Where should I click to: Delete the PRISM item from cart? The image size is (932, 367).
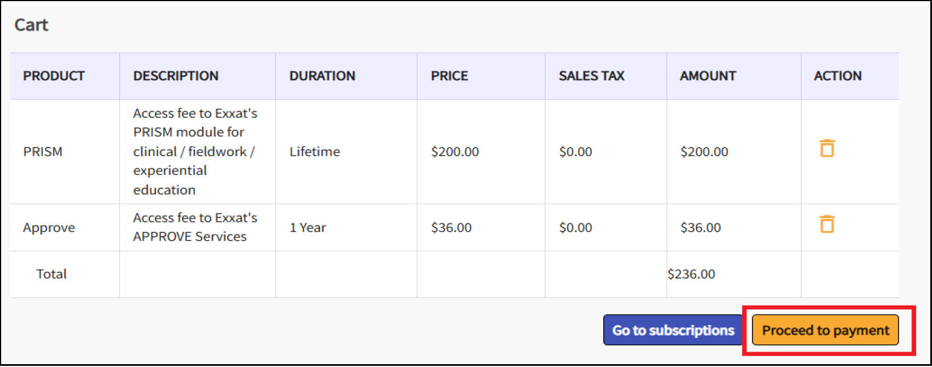827,149
